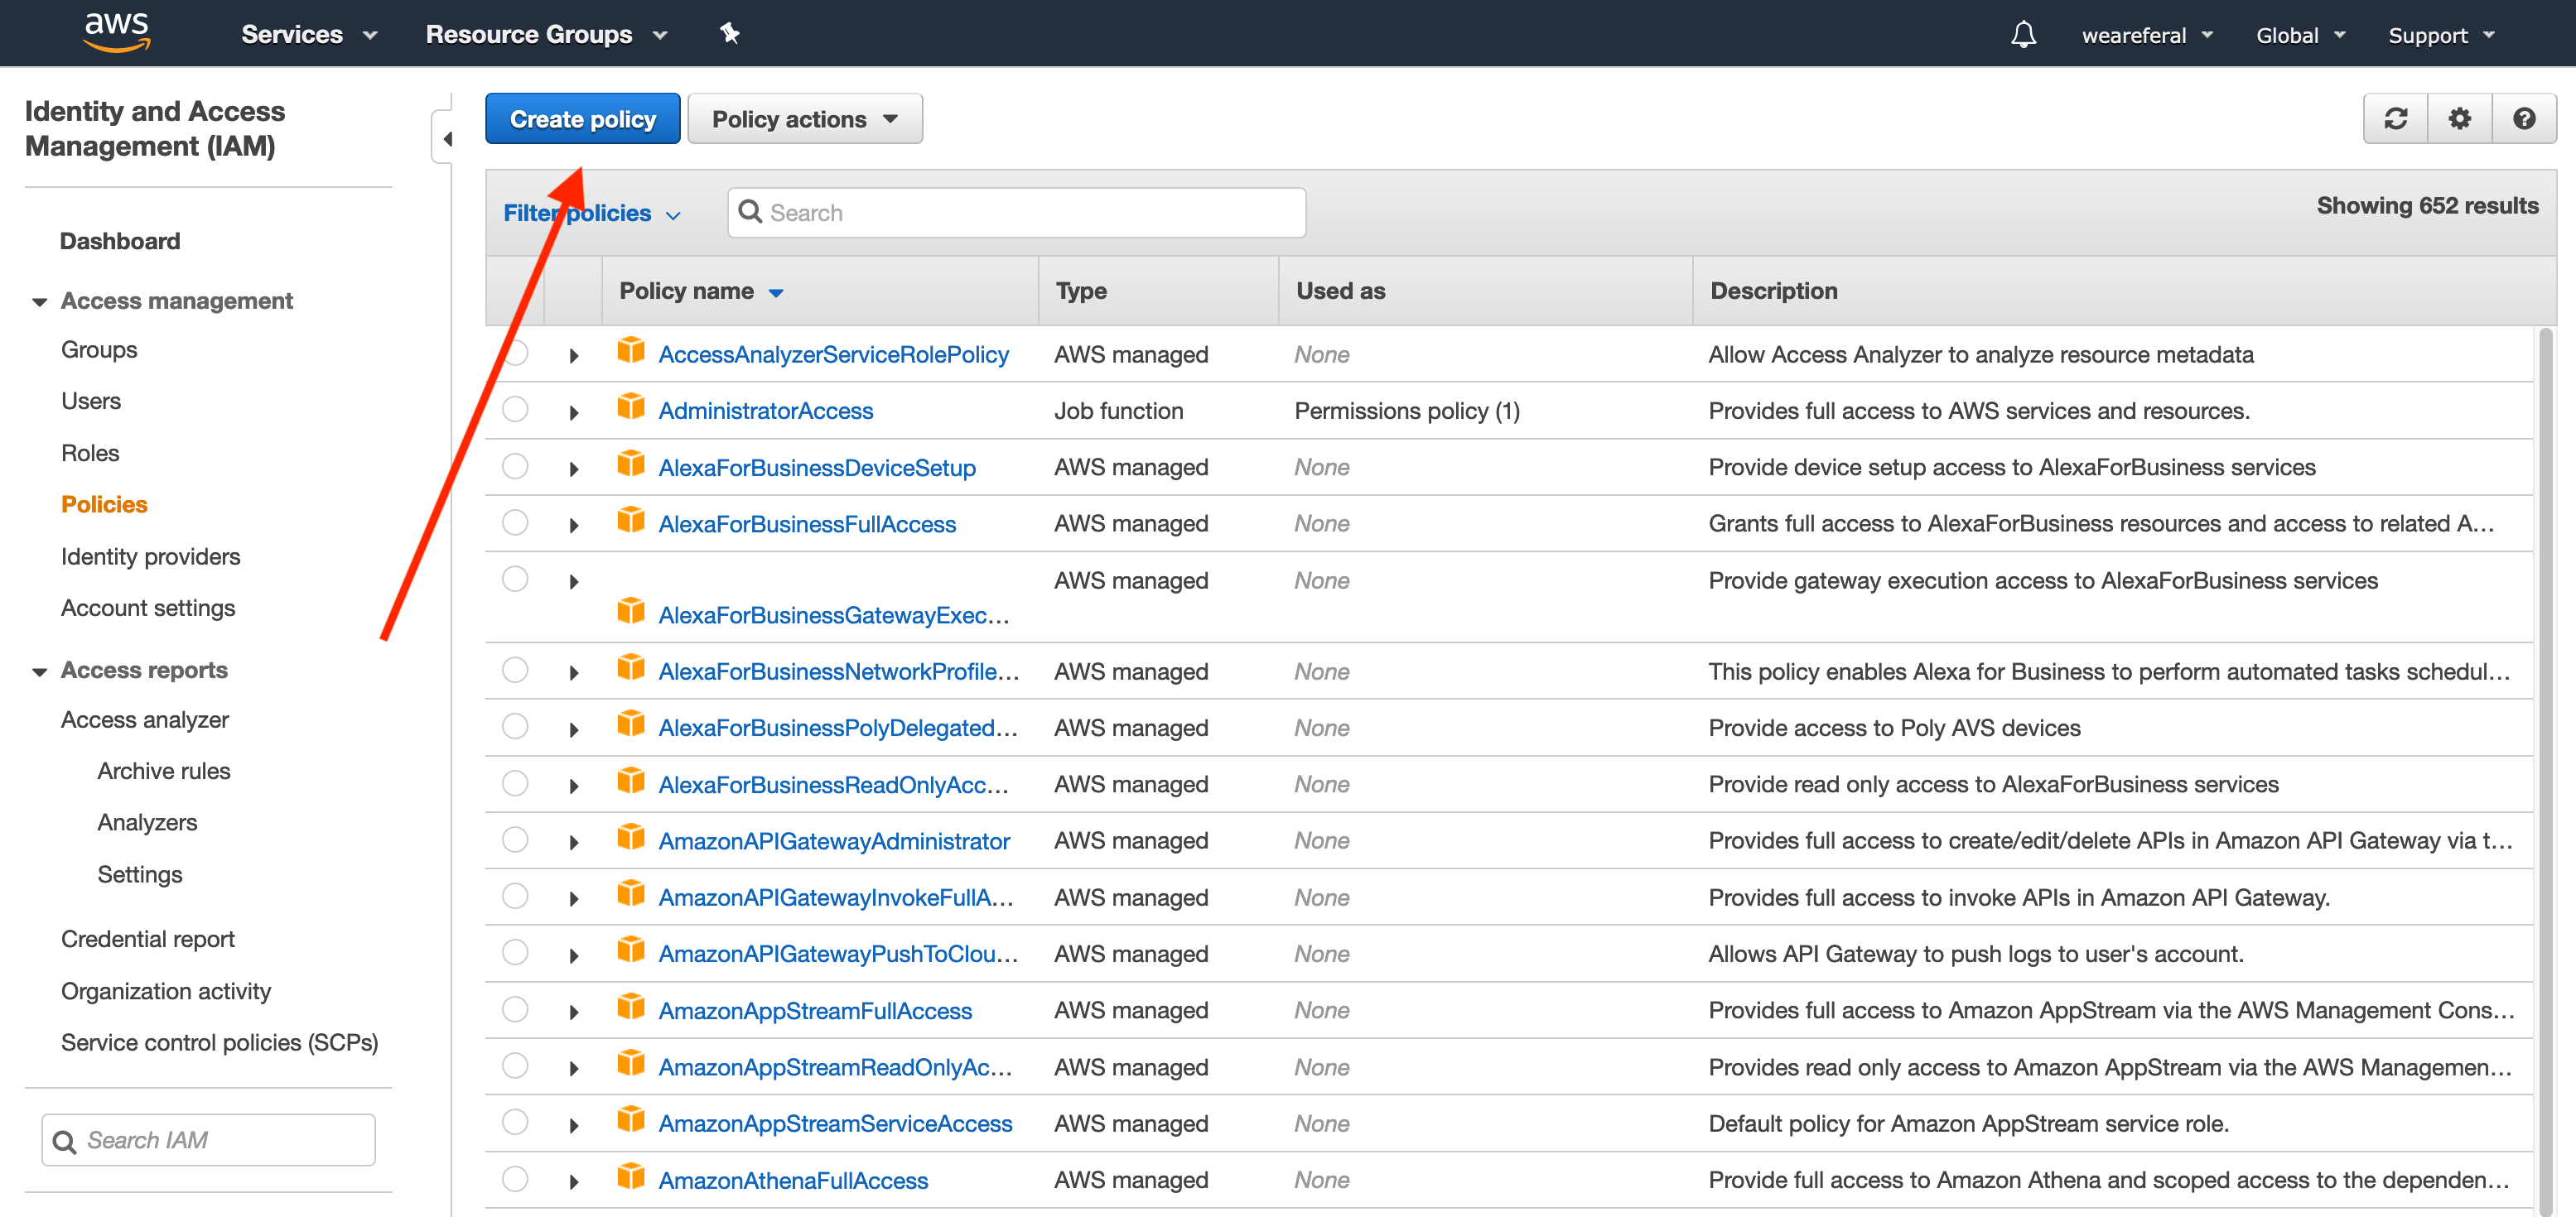The height and width of the screenshot is (1217, 2576).
Task: Expand the AdministratorAccess row details
Action: (574, 411)
